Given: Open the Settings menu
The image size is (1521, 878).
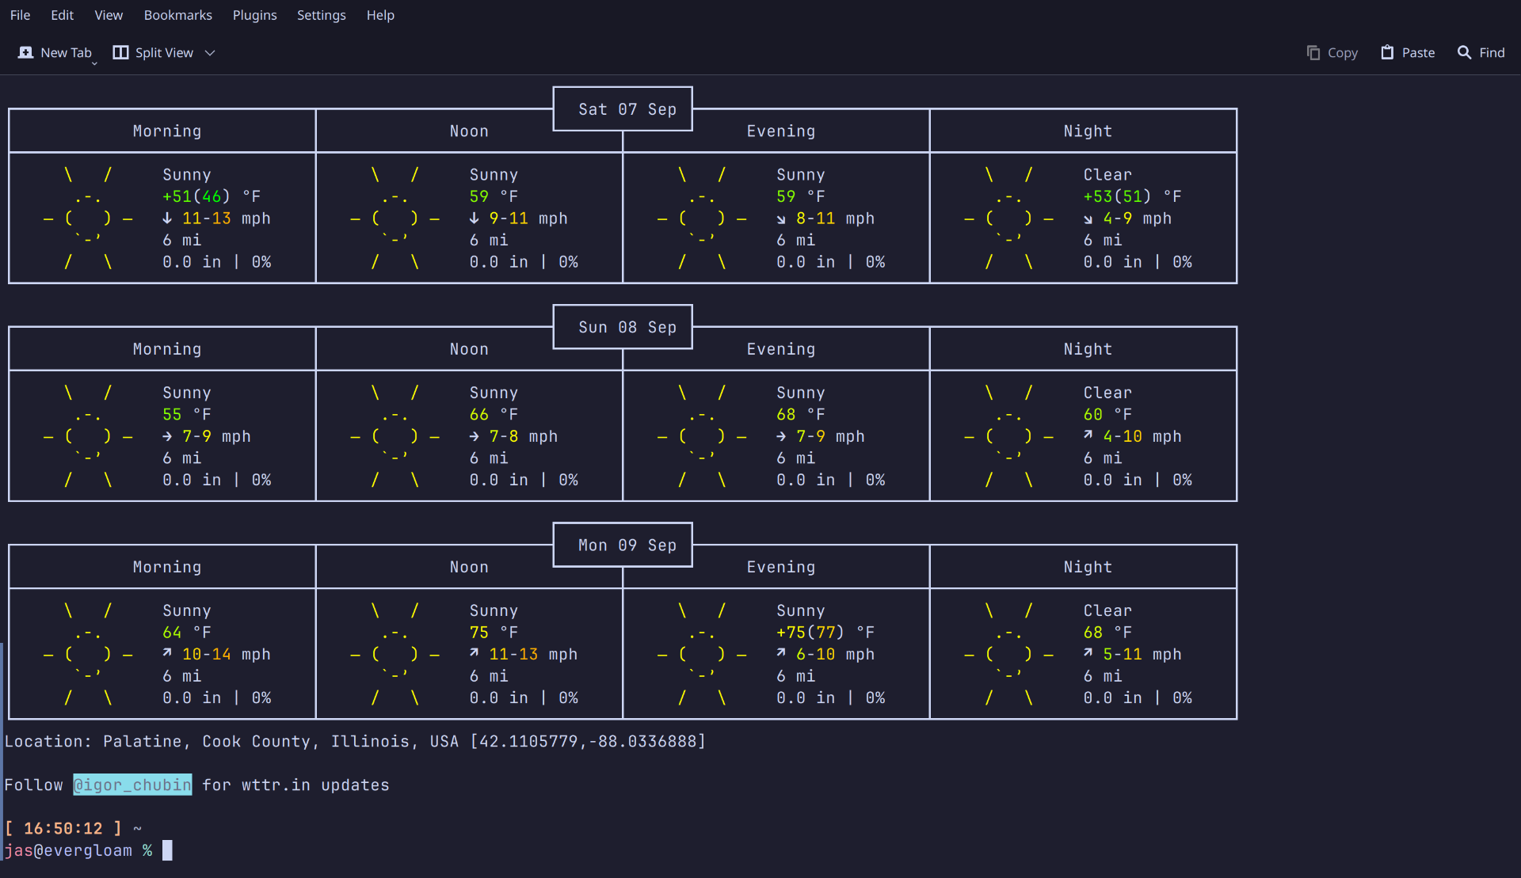Looking at the screenshot, I should coord(321,15).
